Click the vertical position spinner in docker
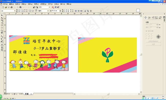 pos(157,27)
